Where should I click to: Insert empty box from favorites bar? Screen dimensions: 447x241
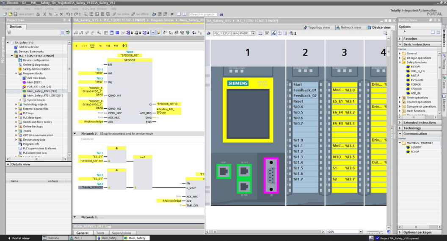coord(92,46)
